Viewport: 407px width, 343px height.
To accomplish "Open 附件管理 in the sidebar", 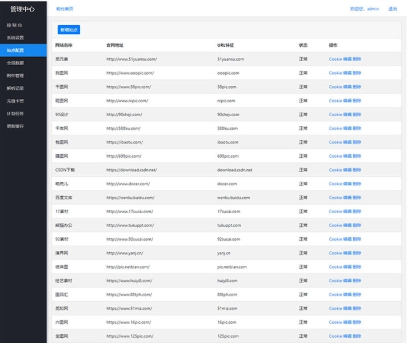I will (15, 75).
